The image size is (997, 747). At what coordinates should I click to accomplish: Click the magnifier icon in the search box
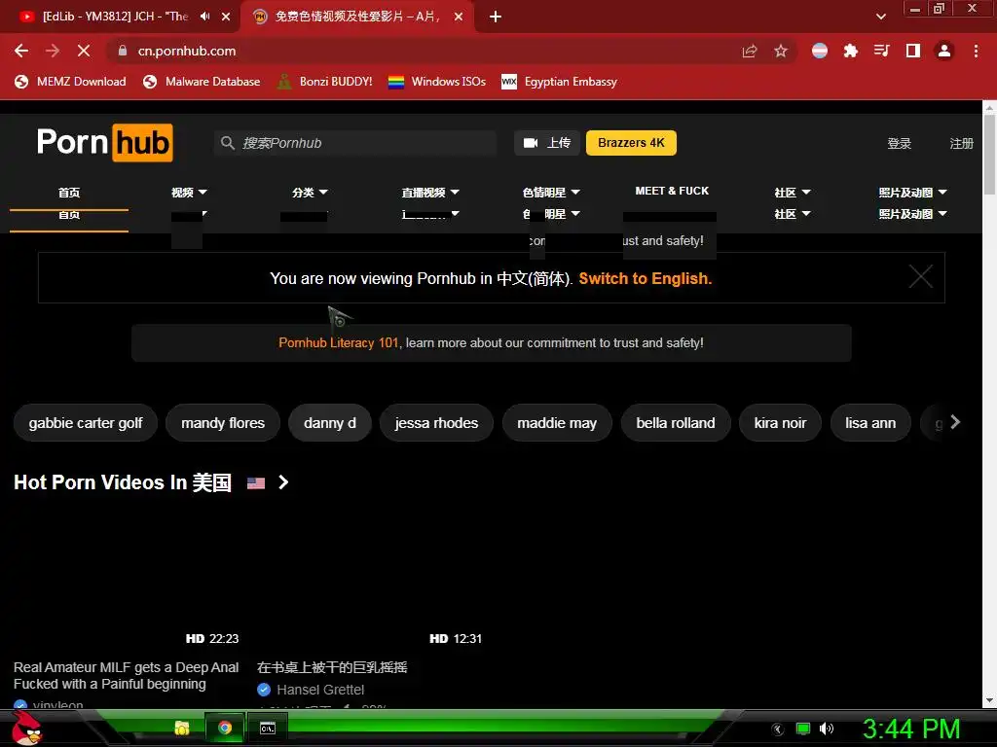coord(228,143)
